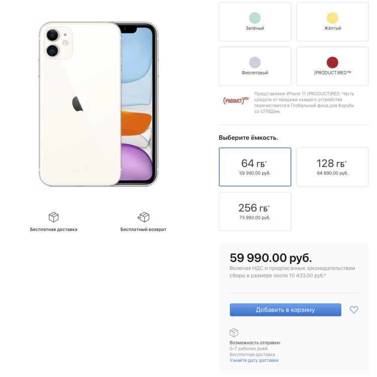Select the 128 ГБ capacity option
Viewport: 377px width, 377px height.
click(x=332, y=167)
